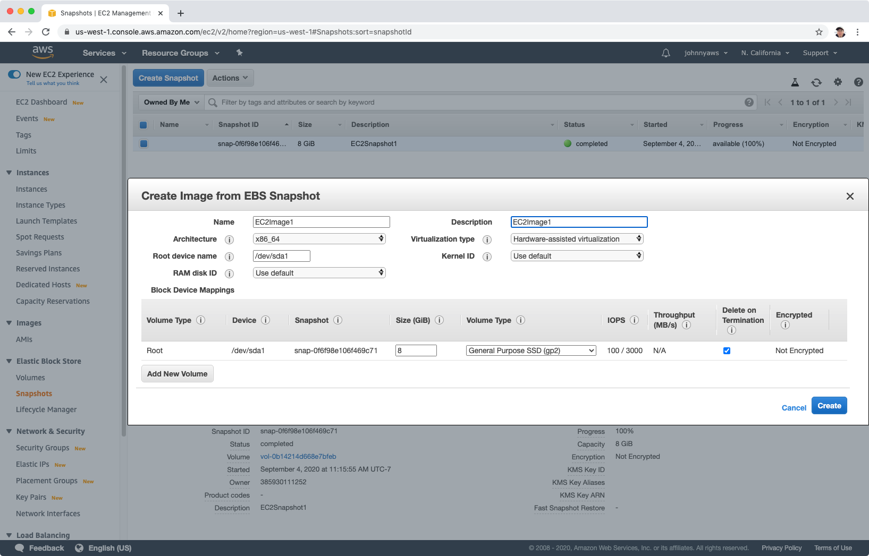This screenshot has height=556, width=869.
Task: Show info for Encrypted column
Action: pos(785,325)
